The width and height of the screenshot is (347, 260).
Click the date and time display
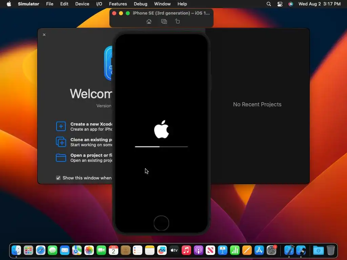tap(319, 4)
